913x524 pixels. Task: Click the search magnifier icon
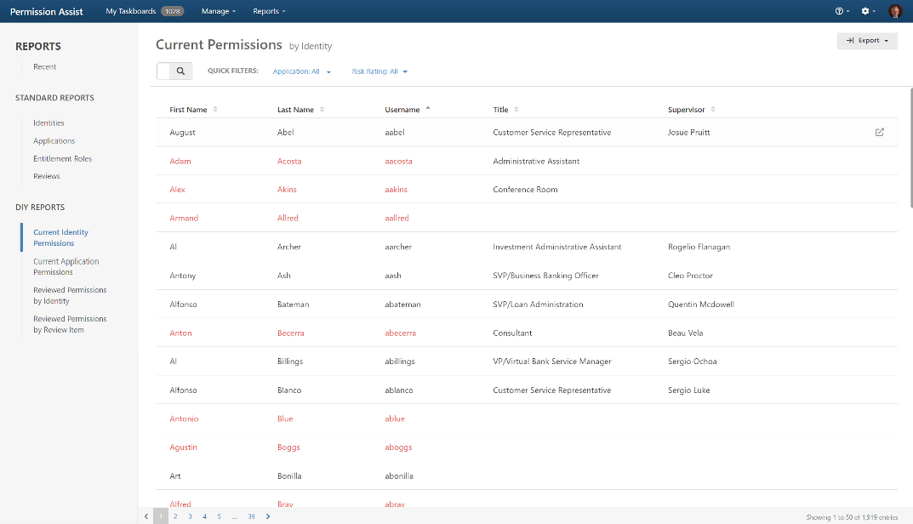pos(180,71)
